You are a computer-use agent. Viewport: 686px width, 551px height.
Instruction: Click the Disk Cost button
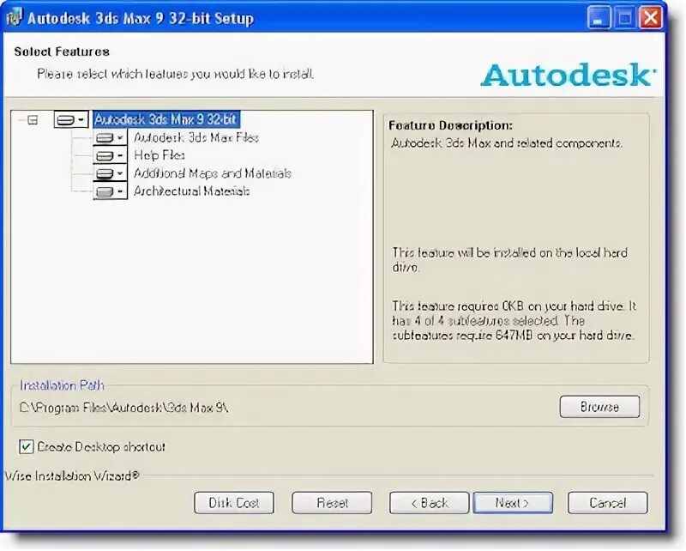click(x=234, y=502)
